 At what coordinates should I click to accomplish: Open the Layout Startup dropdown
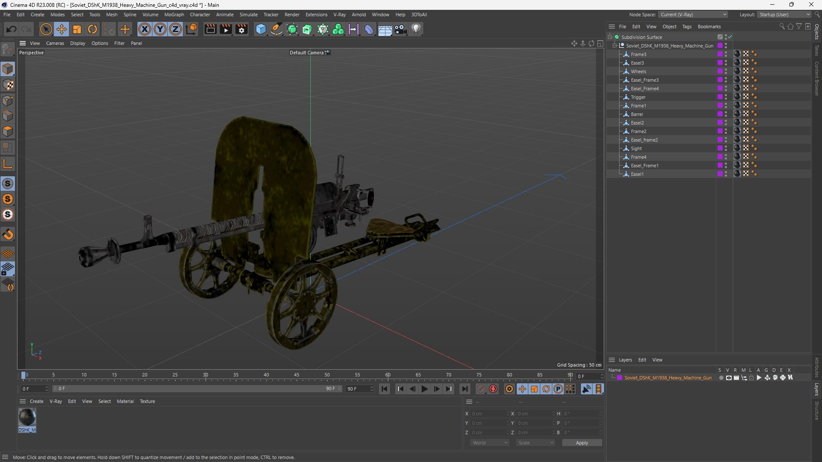point(785,15)
